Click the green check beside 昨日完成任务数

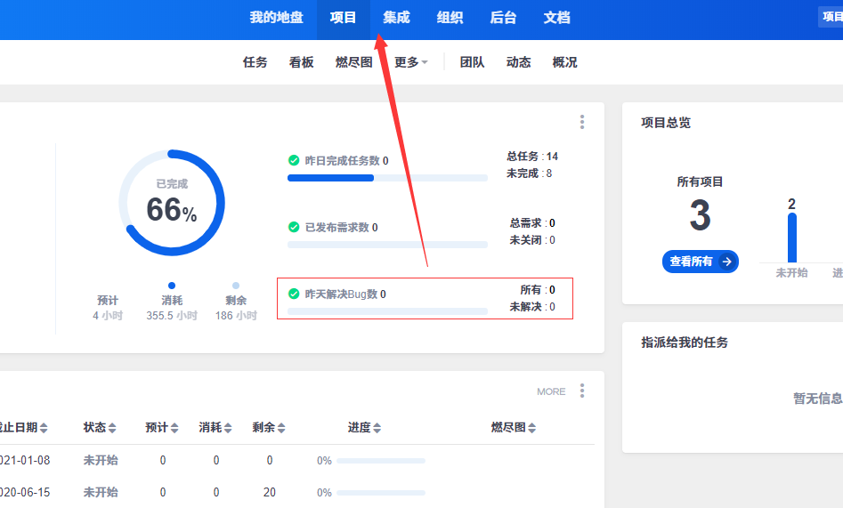[294, 160]
